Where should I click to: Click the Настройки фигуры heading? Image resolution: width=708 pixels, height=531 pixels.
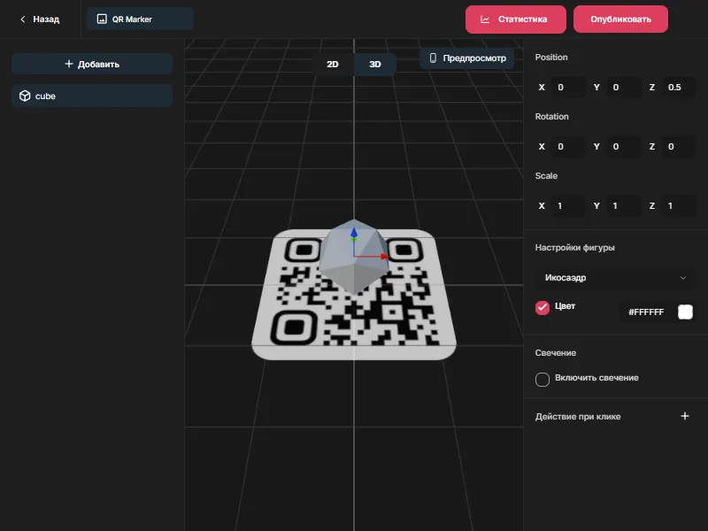tap(574, 248)
